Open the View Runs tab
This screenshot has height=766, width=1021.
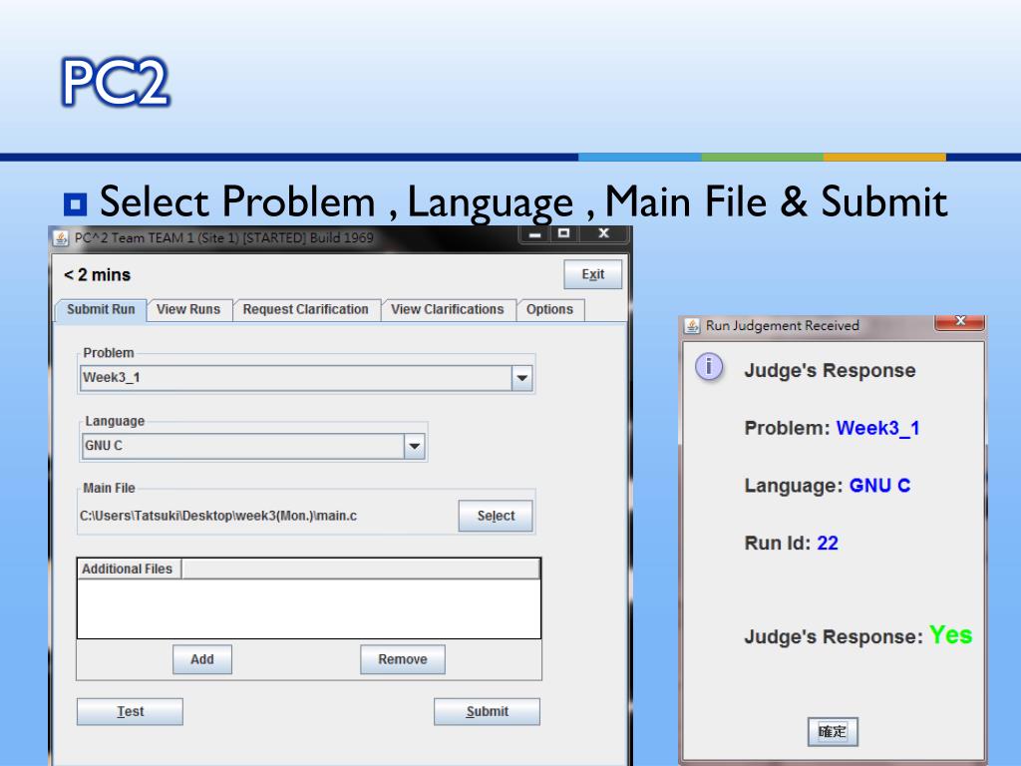[188, 309]
